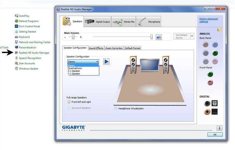Click the Windows Update icon

(x=16, y=68)
